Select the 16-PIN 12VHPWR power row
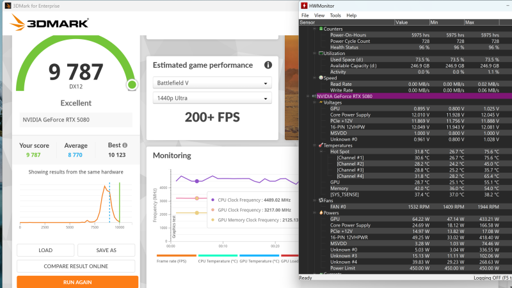 coord(405,237)
